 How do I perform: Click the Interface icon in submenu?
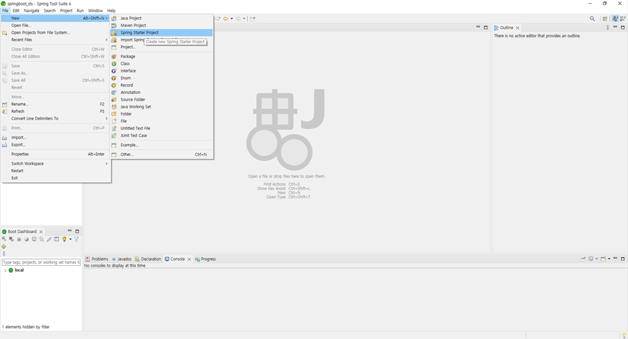click(114, 71)
